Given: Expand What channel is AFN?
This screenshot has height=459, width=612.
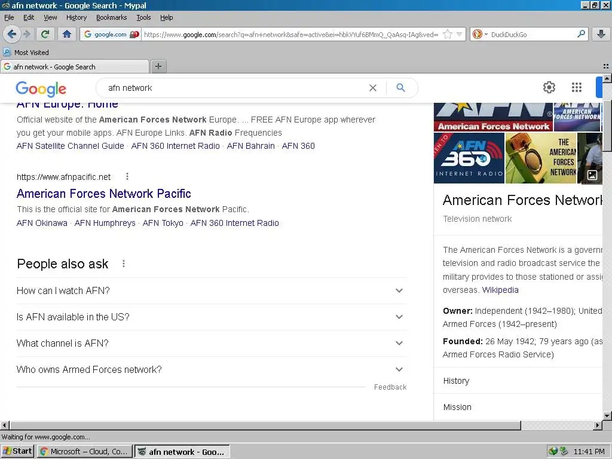Looking at the screenshot, I should point(211,343).
